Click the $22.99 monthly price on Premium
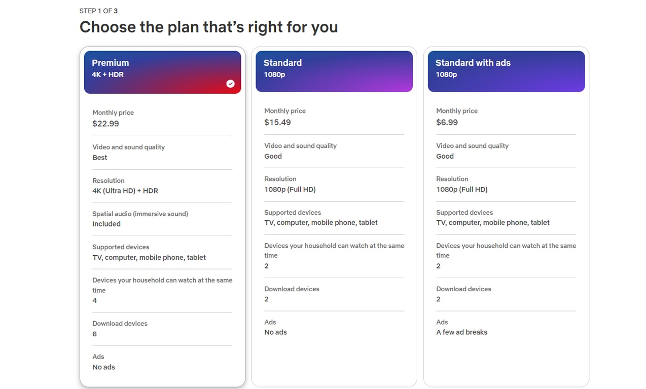The image size is (646, 389). [105, 123]
